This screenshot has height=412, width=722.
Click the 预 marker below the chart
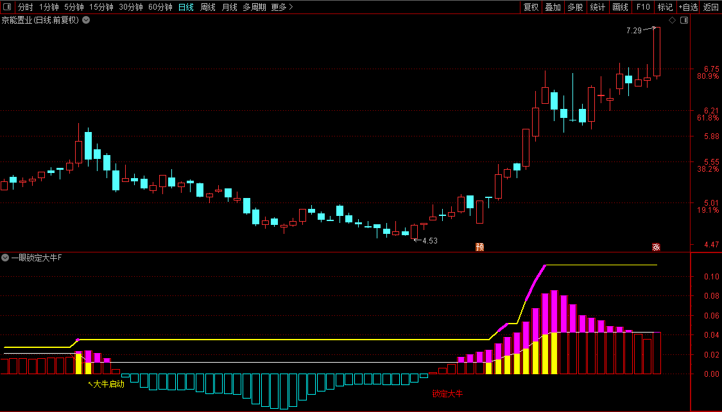pyautogui.click(x=480, y=247)
